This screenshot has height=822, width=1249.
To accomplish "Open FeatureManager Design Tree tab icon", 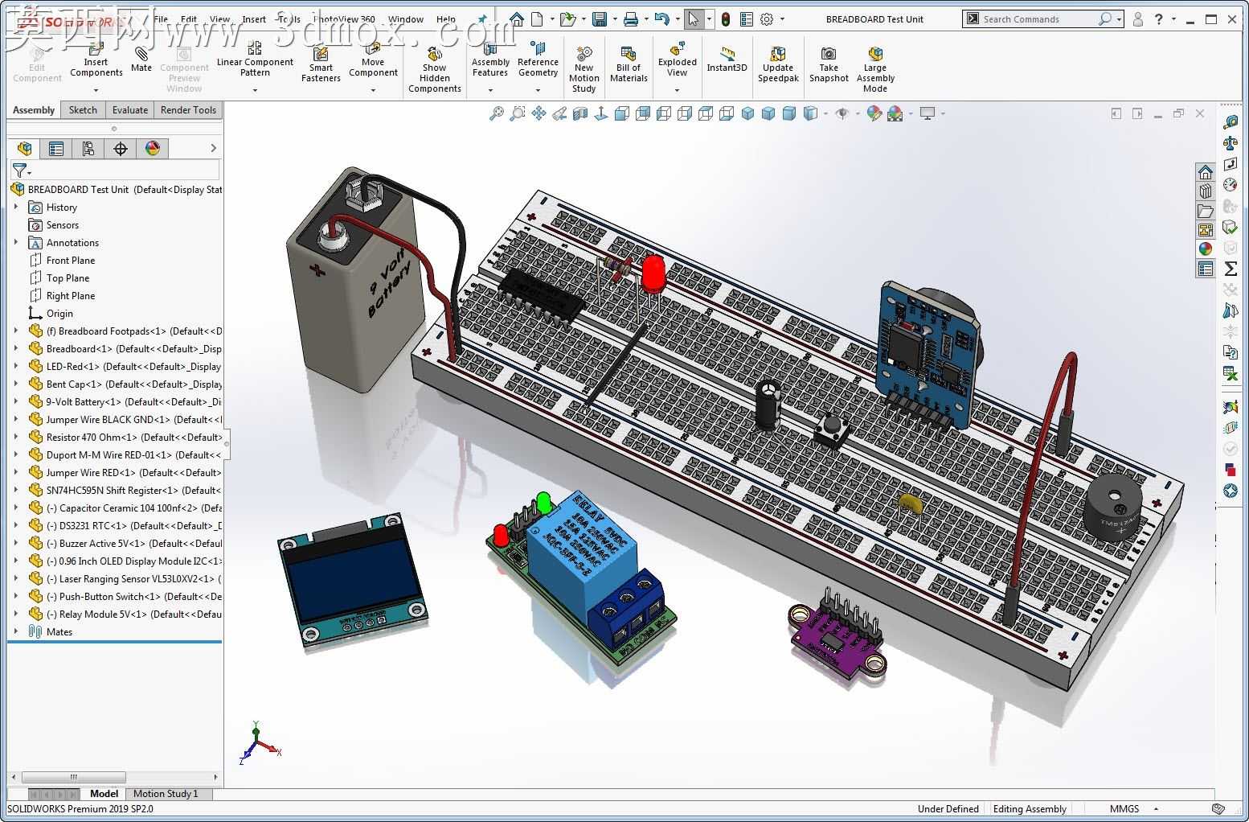I will (24, 148).
